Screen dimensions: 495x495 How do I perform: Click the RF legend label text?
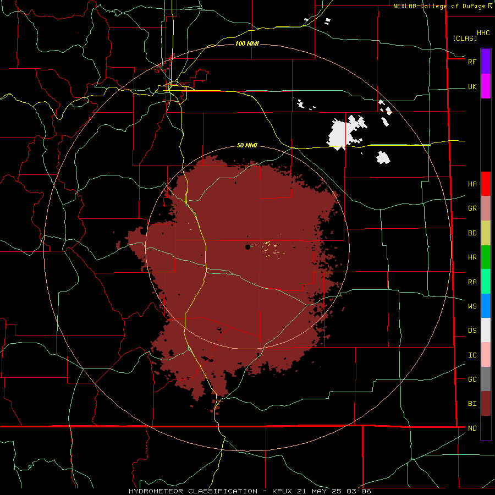[472, 62]
